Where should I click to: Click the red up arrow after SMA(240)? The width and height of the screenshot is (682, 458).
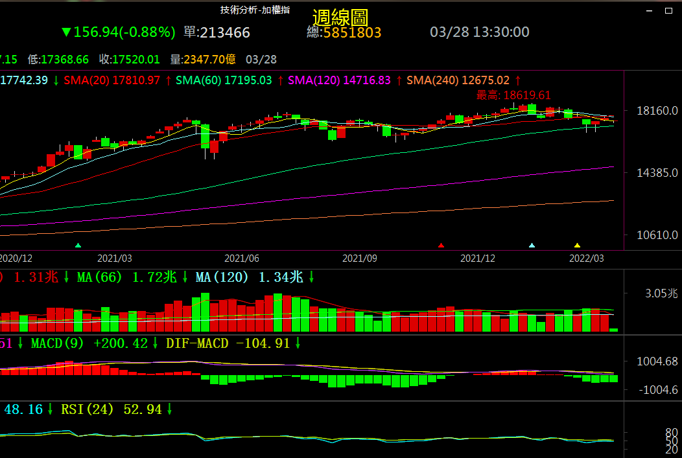pos(518,80)
